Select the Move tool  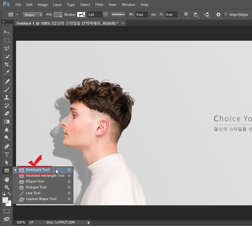point(7,32)
